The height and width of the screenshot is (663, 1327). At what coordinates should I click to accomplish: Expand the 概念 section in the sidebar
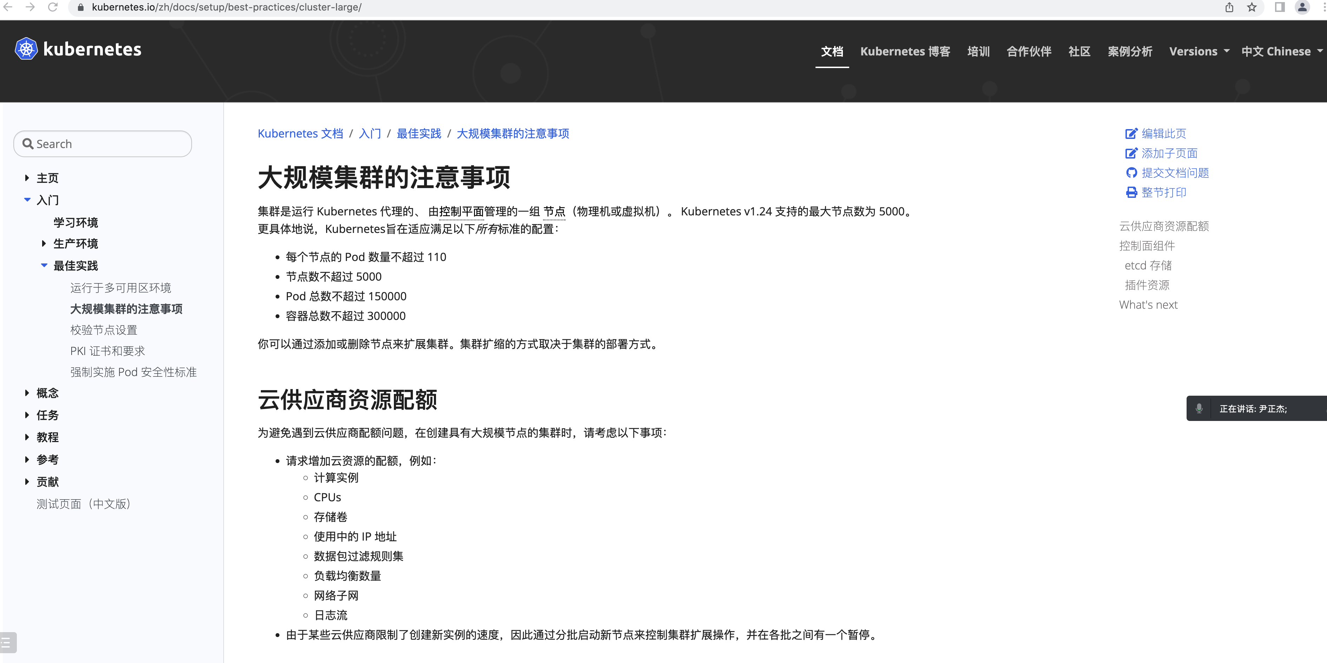(x=27, y=393)
